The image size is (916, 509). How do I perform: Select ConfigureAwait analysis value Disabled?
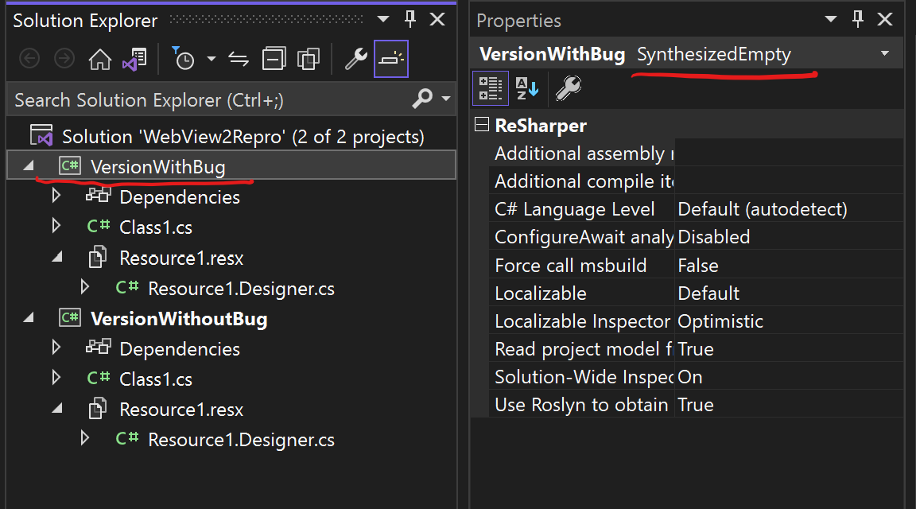coord(789,237)
